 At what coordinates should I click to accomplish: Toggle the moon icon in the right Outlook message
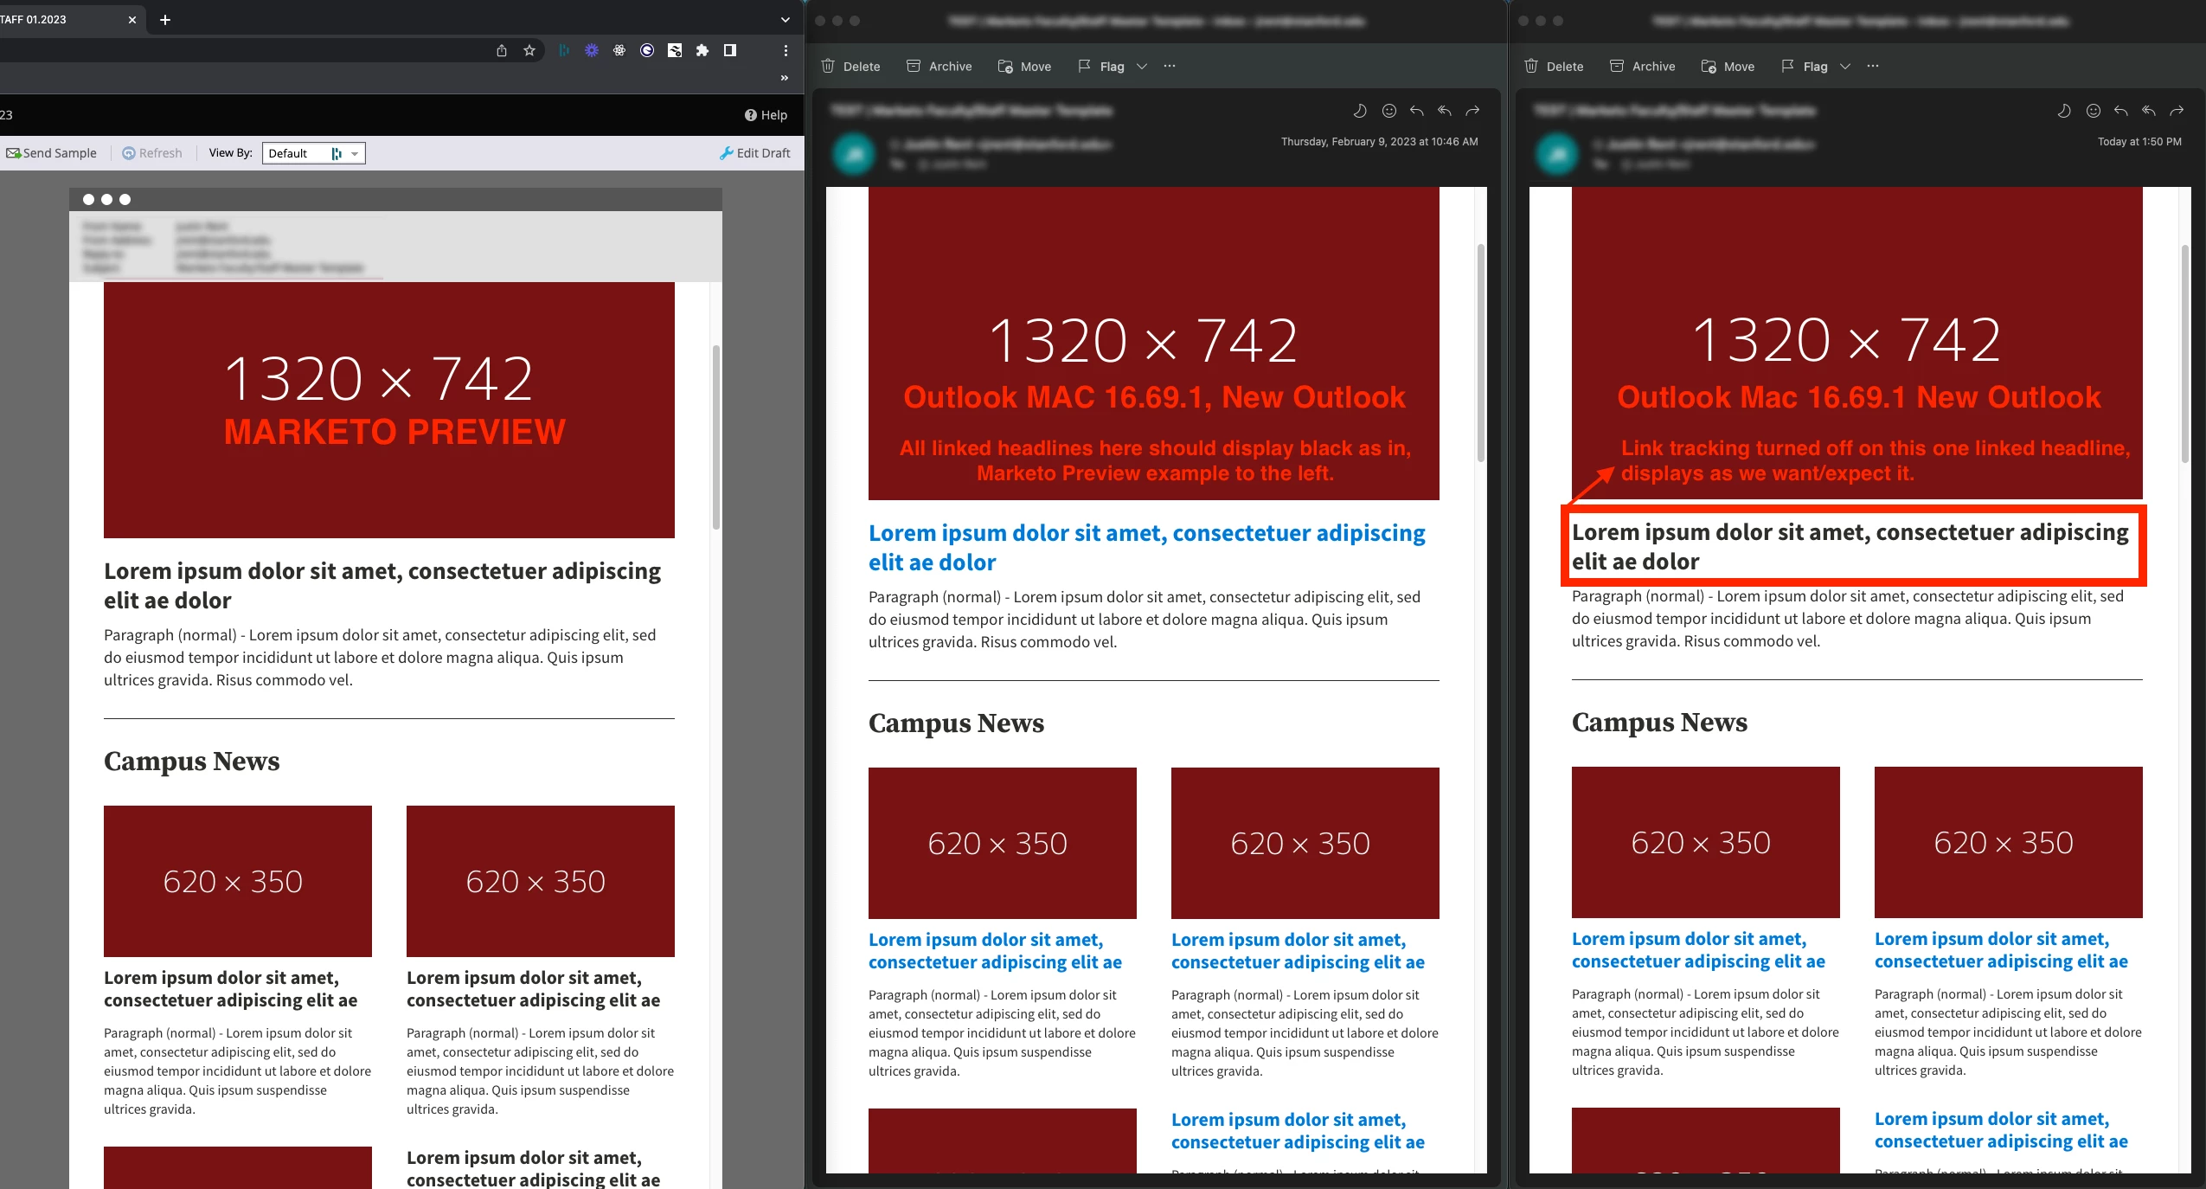(x=2064, y=111)
